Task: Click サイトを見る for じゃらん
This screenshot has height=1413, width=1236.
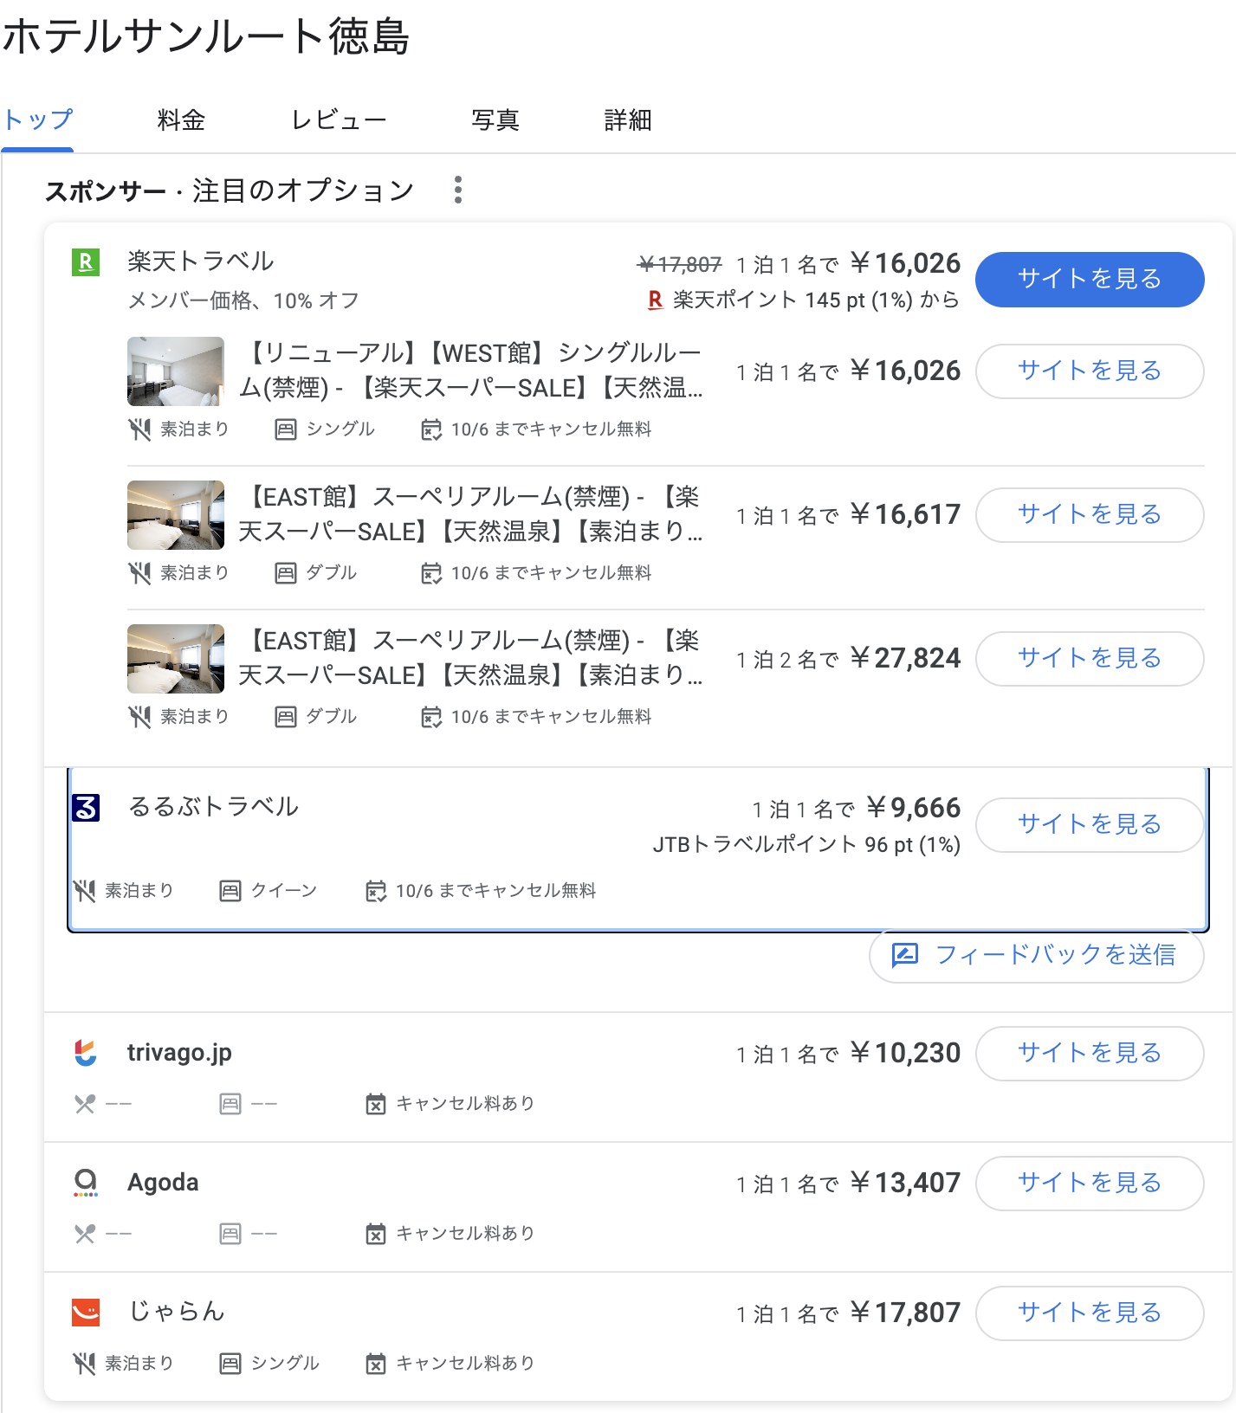Action: (x=1090, y=1313)
